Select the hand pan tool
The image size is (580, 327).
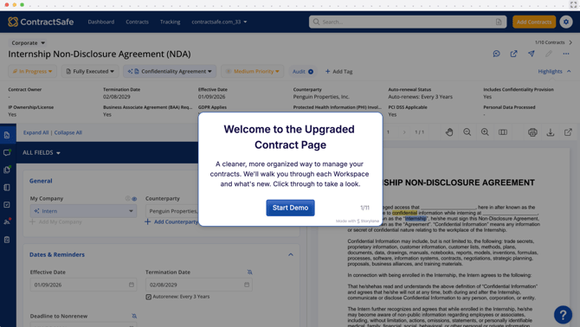(449, 132)
